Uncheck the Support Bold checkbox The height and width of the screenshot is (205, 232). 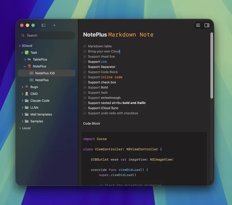click(x=85, y=87)
